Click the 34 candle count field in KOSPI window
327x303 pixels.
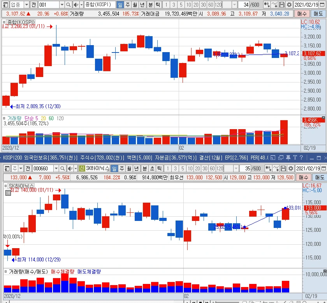pos(244,5)
